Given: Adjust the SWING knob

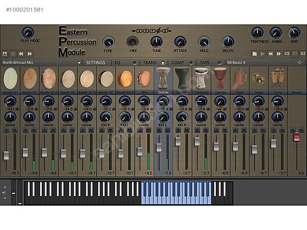Looking at the screenshot, I should point(276,33).
